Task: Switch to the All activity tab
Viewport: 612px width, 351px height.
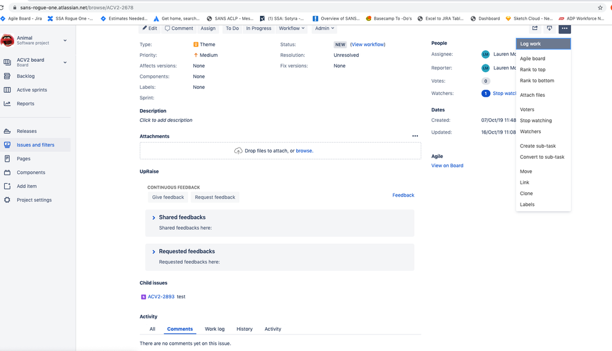Action: pos(152,329)
